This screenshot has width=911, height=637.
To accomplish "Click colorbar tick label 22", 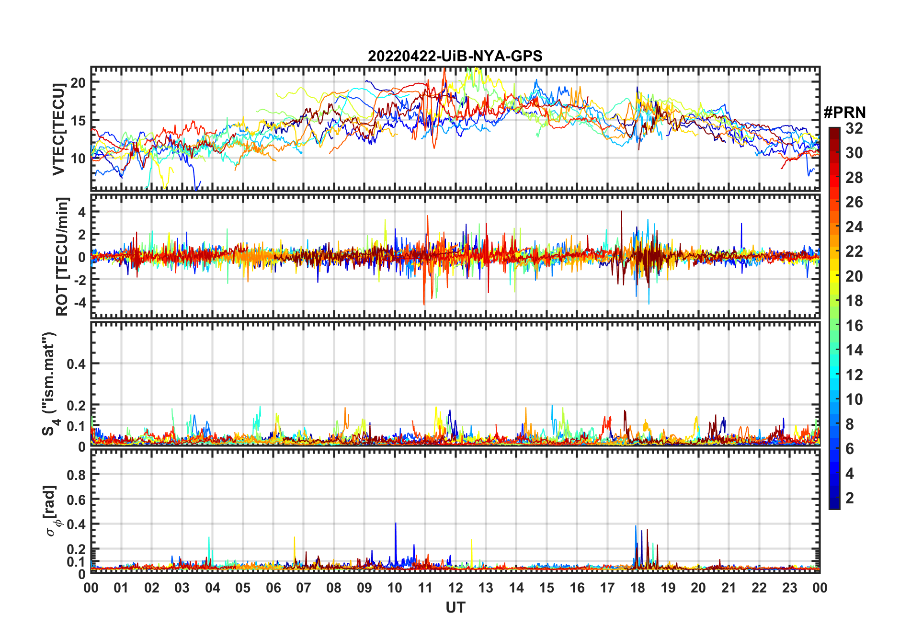I will click(854, 251).
